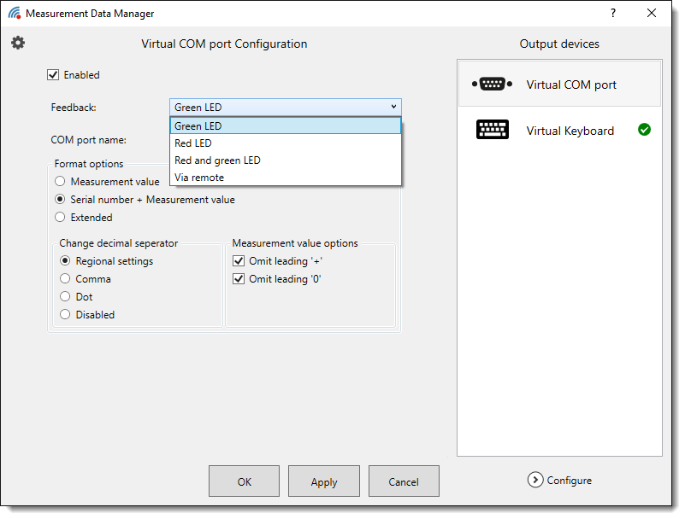
Task: Select Comma as decimal separator
Action: pyautogui.click(x=65, y=279)
